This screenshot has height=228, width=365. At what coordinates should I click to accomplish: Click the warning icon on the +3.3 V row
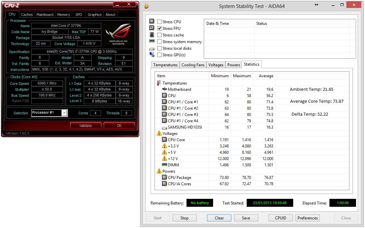(164, 145)
